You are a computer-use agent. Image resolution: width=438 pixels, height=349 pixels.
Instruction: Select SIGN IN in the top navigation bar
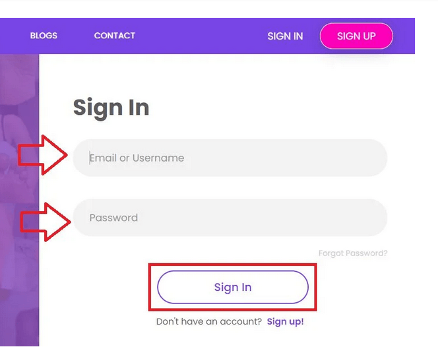coord(285,36)
